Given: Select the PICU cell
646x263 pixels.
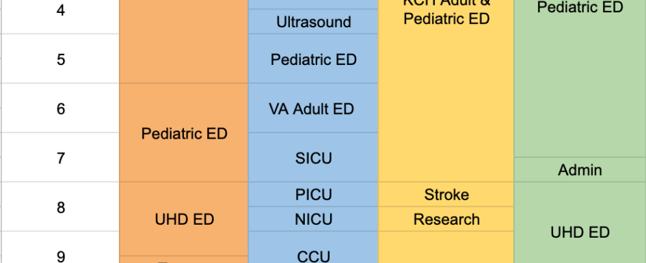Looking at the screenshot, I should pos(313,194).
